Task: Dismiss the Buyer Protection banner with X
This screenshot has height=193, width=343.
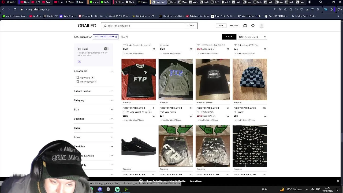Action: tap(338, 181)
